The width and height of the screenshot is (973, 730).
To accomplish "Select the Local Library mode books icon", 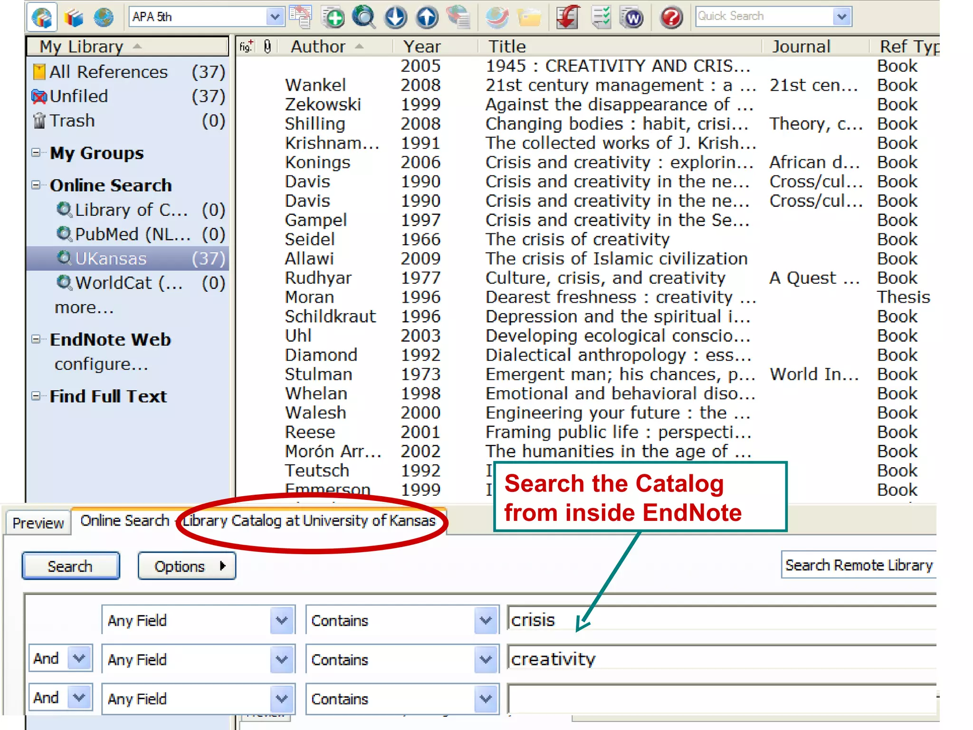I will point(73,18).
